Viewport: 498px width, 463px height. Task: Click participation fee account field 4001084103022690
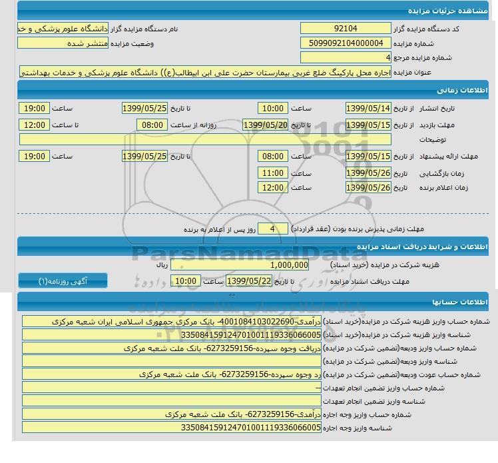click(172, 322)
